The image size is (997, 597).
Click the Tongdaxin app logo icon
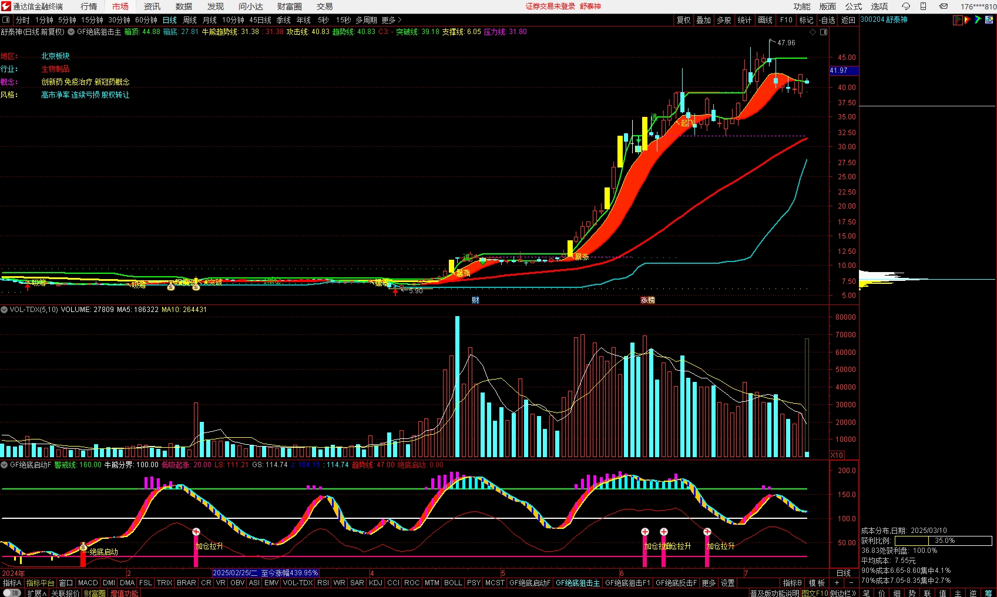click(x=6, y=6)
